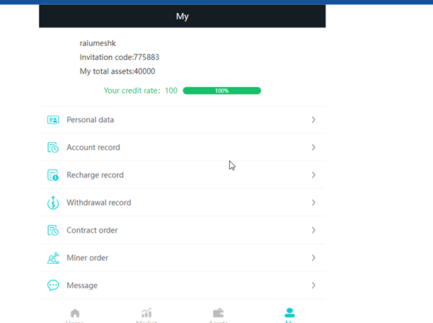This screenshot has width=433, height=323.
Task: Click the Invitation code 775883 text
Action: click(x=124, y=57)
